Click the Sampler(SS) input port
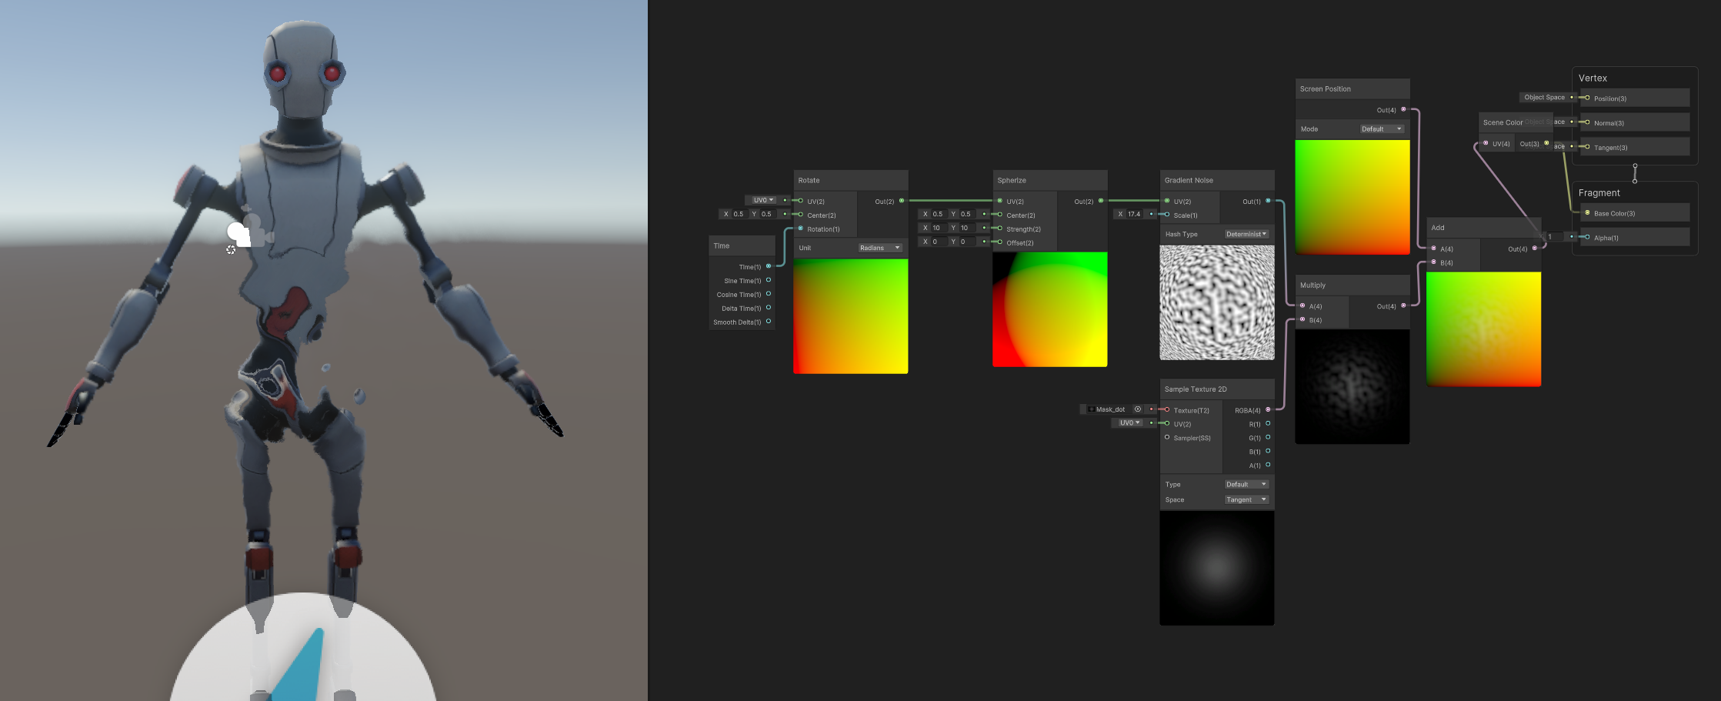The image size is (1721, 701). click(x=1167, y=437)
